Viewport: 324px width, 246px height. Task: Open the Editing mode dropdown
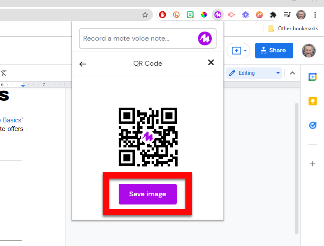(254, 73)
